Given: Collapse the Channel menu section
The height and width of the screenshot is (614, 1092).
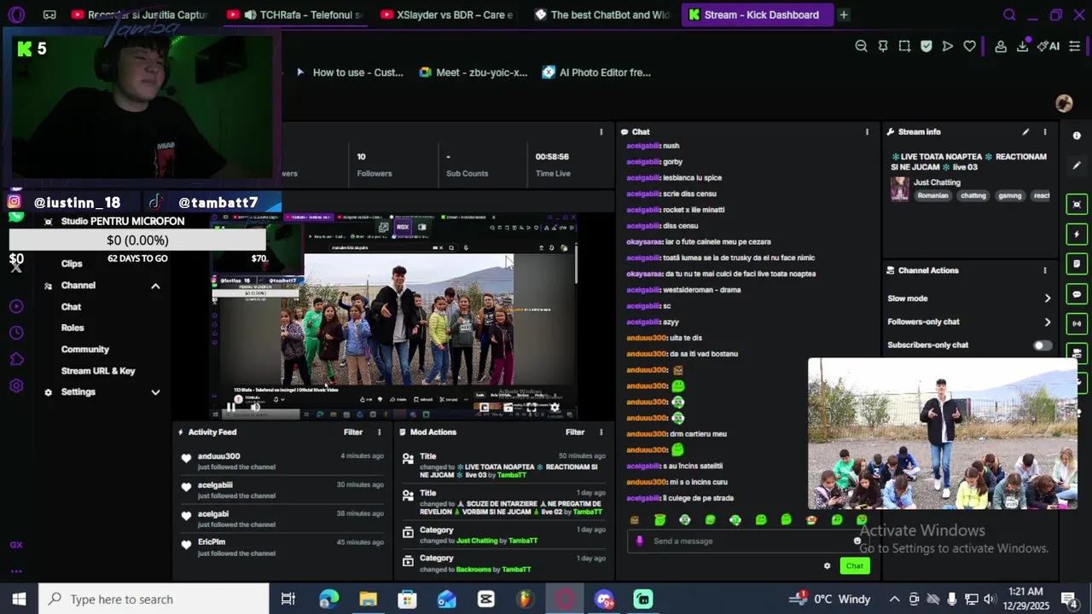Looking at the screenshot, I should (155, 286).
